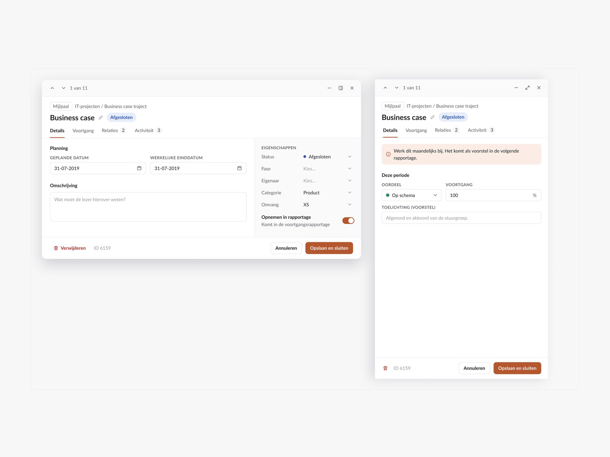Go to previous item arrow in left dialog
The height and width of the screenshot is (457, 610).
tap(52, 88)
